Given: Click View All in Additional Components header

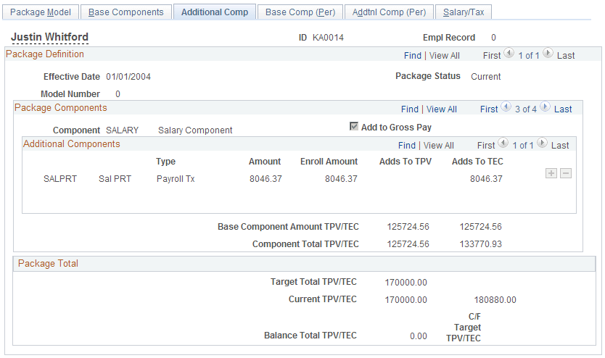Looking at the screenshot, I should (x=439, y=145).
